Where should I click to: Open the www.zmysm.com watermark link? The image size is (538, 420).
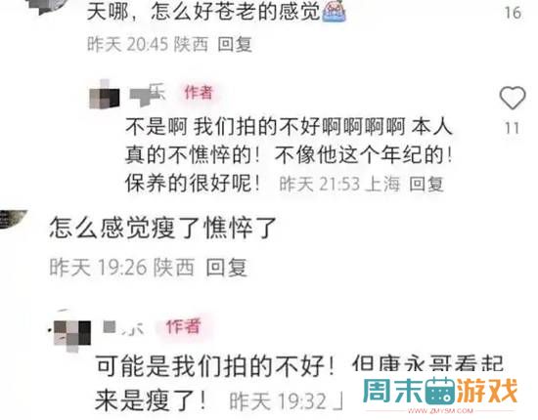[x=441, y=410]
